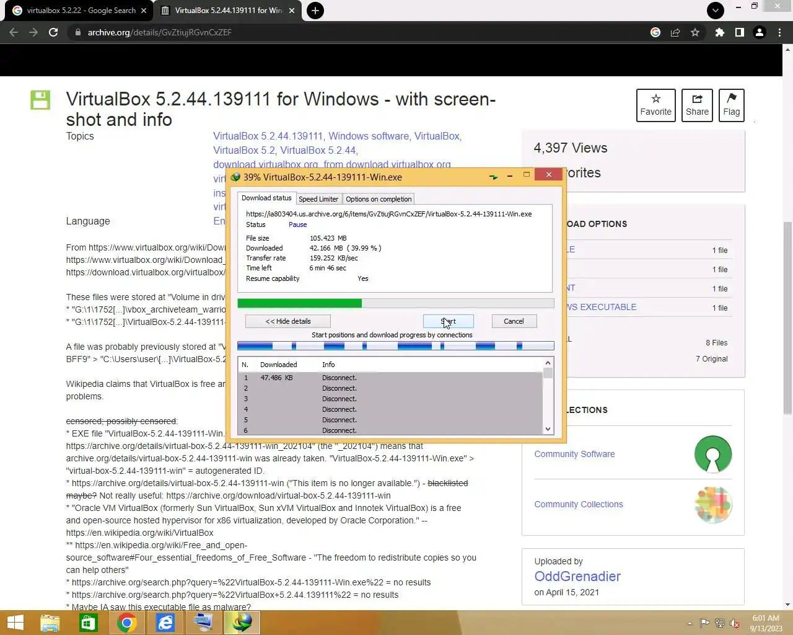Click the Info column header
793x635 pixels.
click(x=328, y=365)
